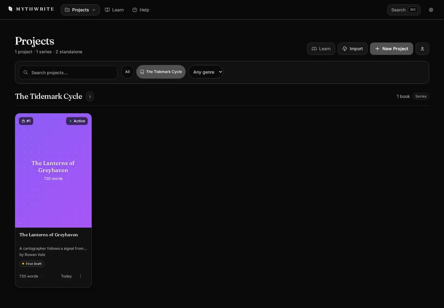Click the "Today" date on the card
The width and height of the screenshot is (444, 308).
[66, 276]
